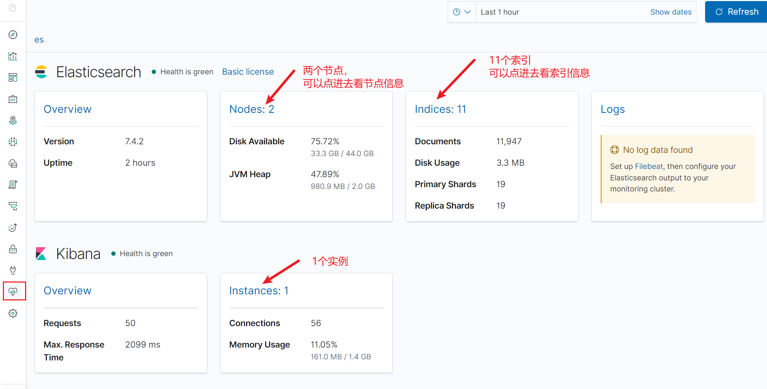Expand Indices: 11 panel details
Image resolution: width=767 pixels, height=389 pixels.
[x=439, y=109]
